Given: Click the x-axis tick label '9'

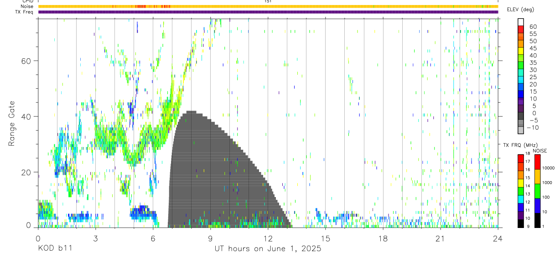Looking at the screenshot, I should [x=210, y=239].
